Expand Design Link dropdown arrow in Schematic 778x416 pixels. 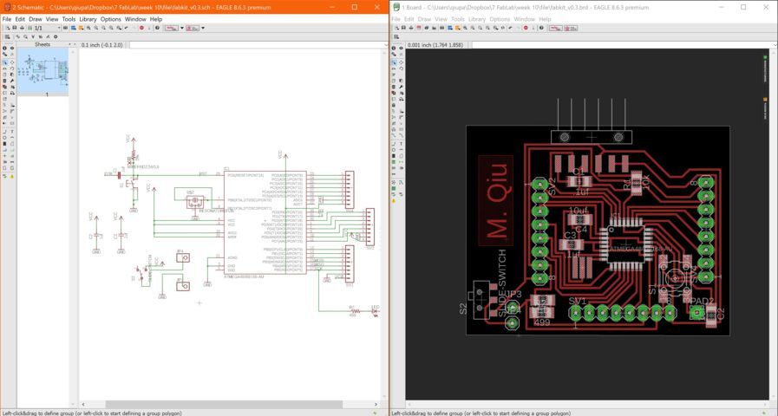click(x=182, y=29)
